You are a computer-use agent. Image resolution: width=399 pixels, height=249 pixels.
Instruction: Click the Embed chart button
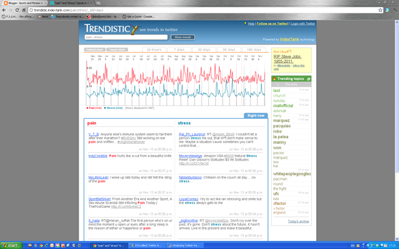click(x=95, y=50)
